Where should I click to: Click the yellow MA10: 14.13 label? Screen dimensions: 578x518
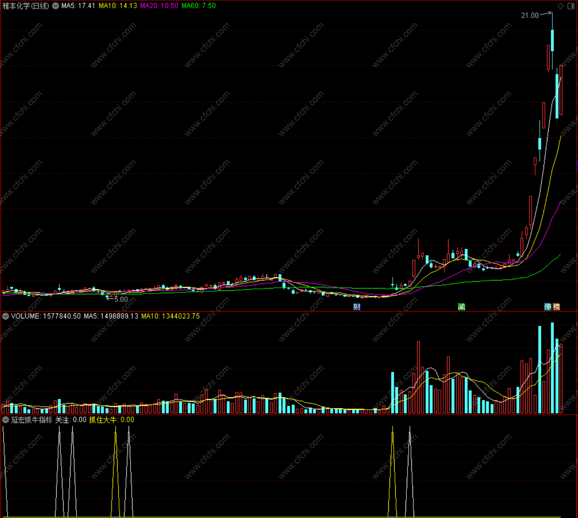click(x=118, y=6)
